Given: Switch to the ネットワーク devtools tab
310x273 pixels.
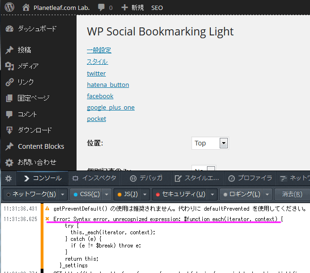Looking at the screenshot, I should [293, 179].
